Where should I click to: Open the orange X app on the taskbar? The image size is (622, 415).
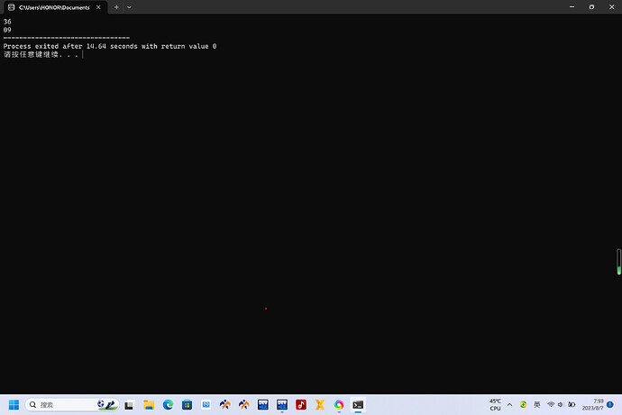[x=320, y=405]
